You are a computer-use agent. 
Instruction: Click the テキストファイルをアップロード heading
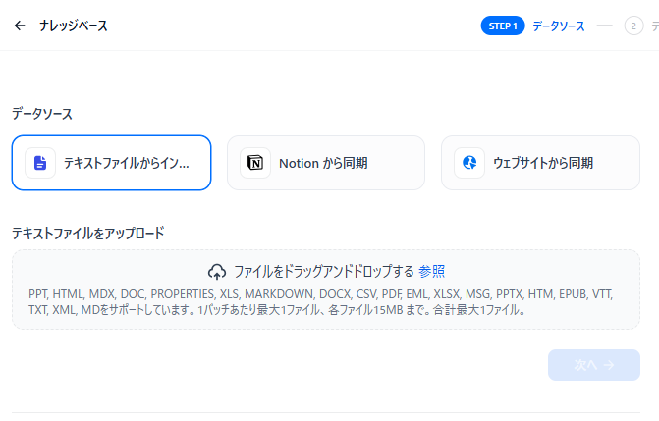[87, 234]
